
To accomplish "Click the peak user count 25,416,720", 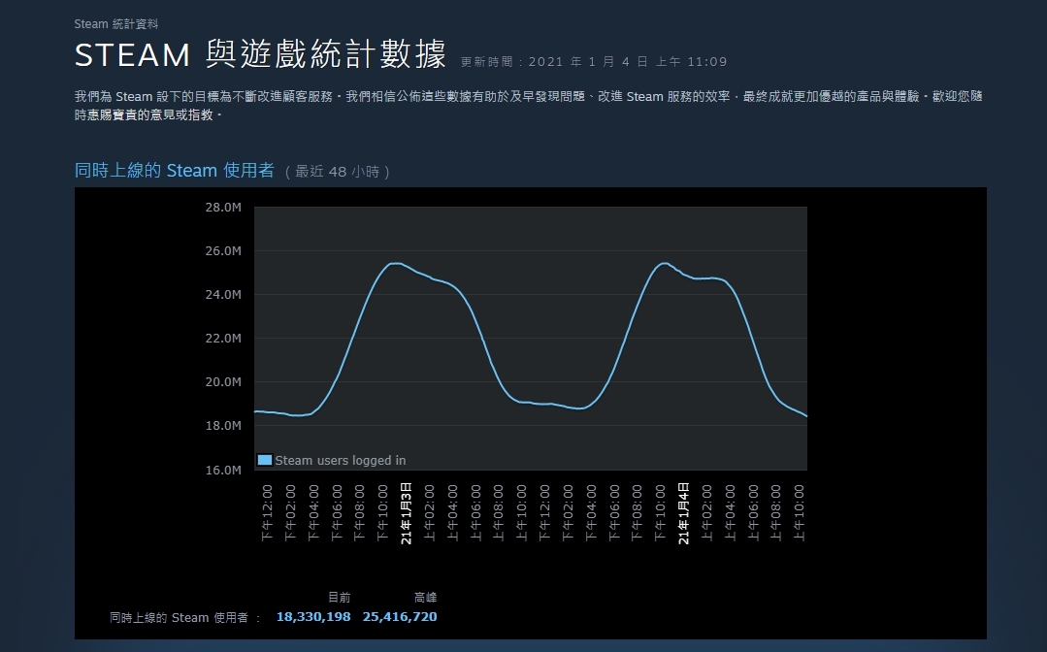I will [400, 617].
